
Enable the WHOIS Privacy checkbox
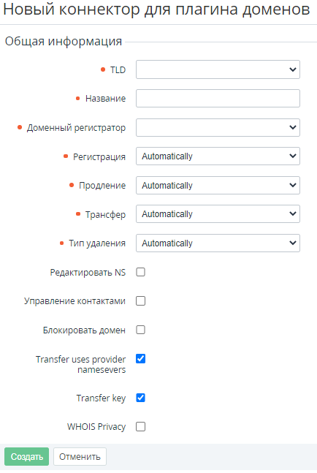click(140, 427)
